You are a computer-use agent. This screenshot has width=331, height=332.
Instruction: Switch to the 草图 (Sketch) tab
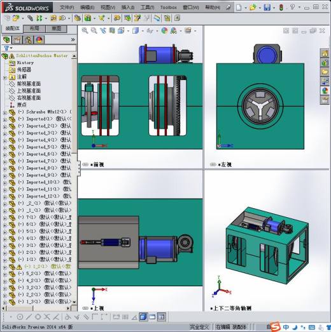click(x=56, y=29)
